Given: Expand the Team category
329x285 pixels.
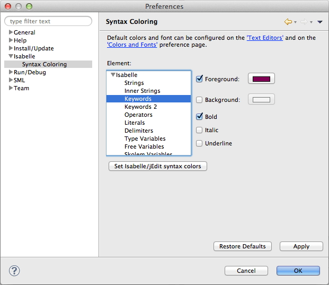Looking at the screenshot, I should click(11, 88).
